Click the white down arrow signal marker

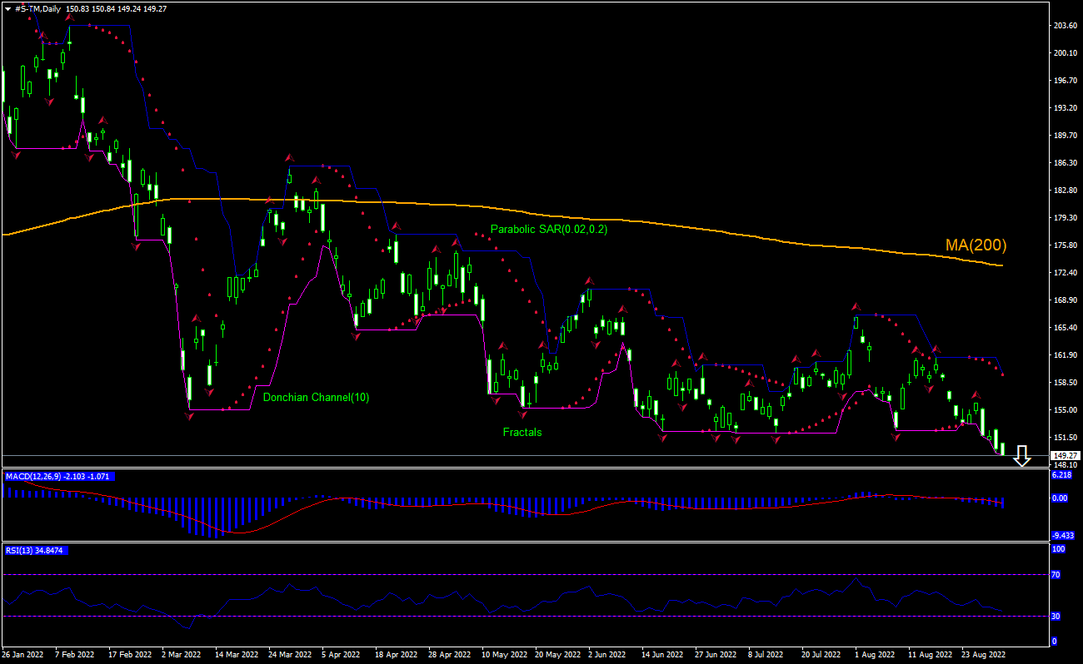tap(1022, 456)
